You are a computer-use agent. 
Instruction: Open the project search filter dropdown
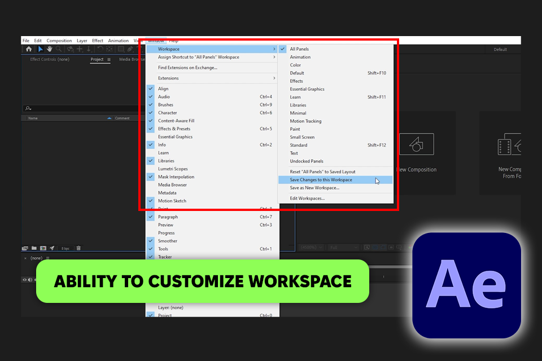pos(28,108)
